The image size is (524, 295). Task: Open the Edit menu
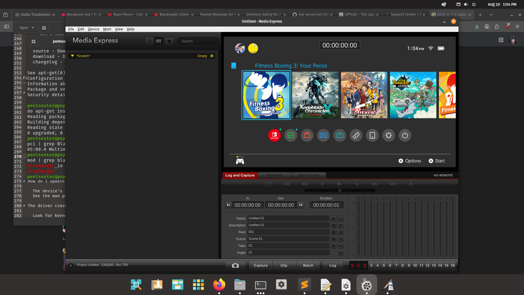[x=81, y=29]
